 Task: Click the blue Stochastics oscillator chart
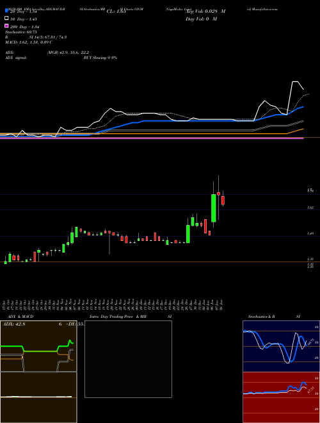[x=281, y=346]
